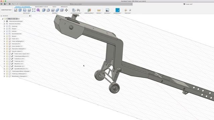Collapse the Browser panel header
Viewport: 214px width, 120px height.
(1, 16)
